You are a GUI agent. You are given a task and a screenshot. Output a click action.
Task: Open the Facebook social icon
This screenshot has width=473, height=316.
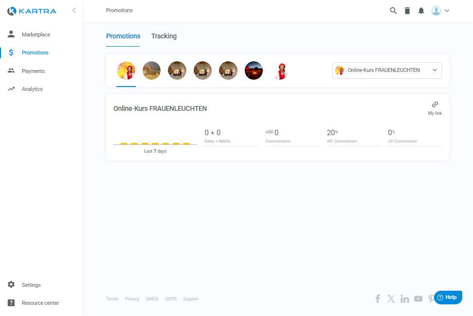point(378,299)
